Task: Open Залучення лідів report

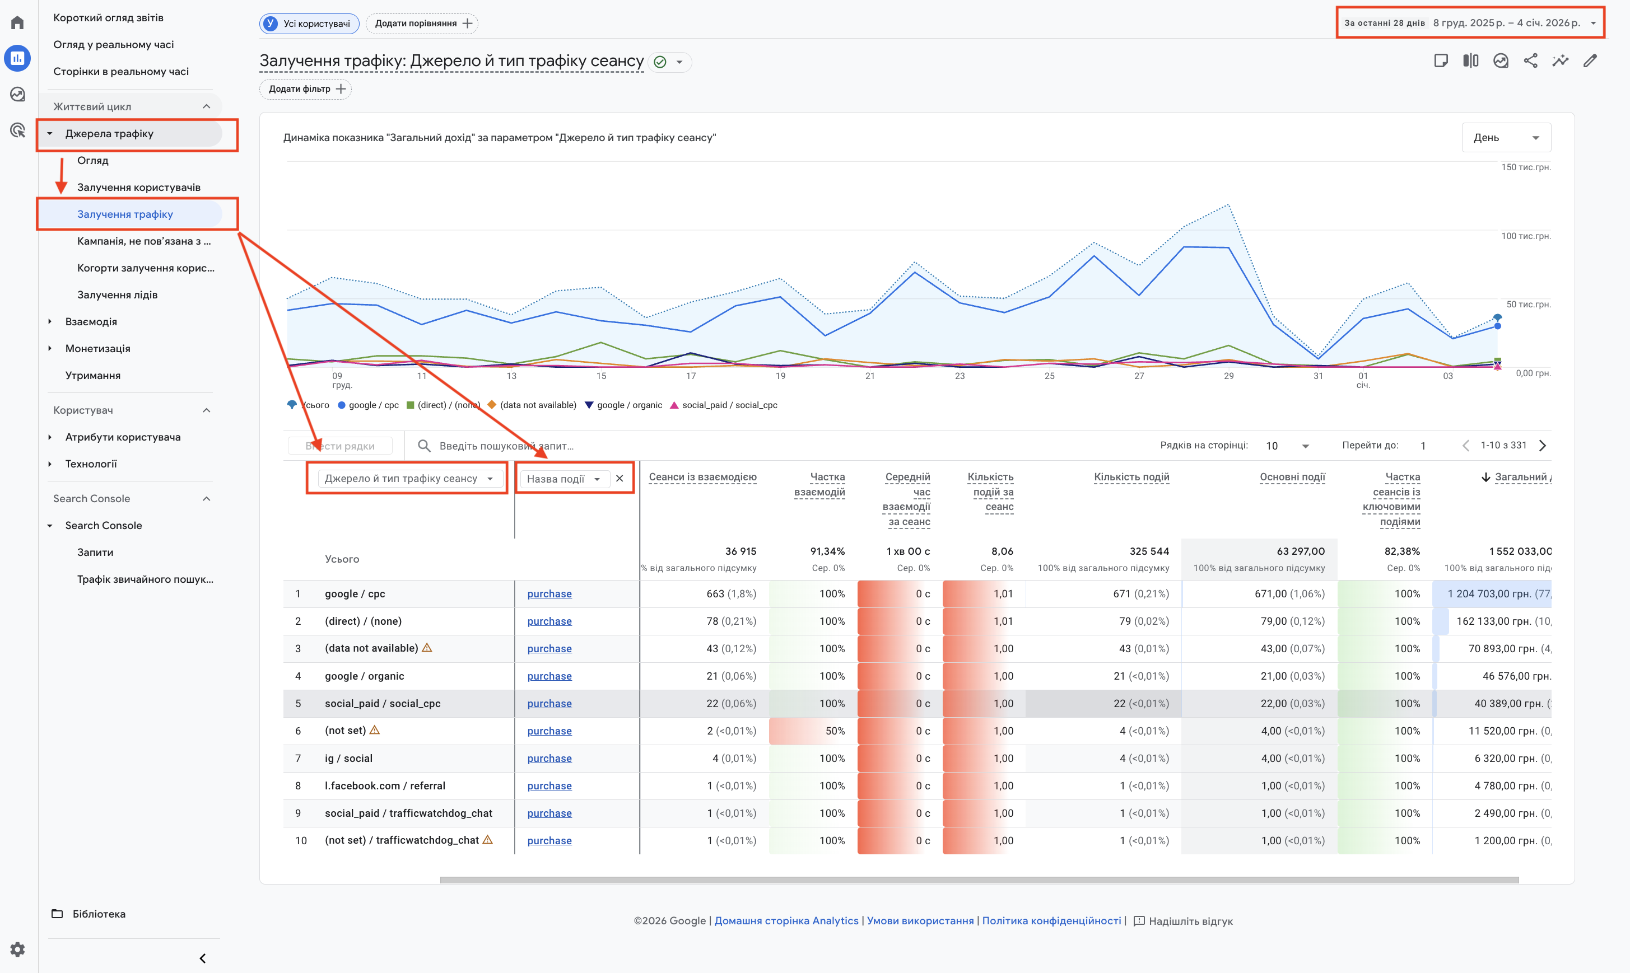Action: 117,295
